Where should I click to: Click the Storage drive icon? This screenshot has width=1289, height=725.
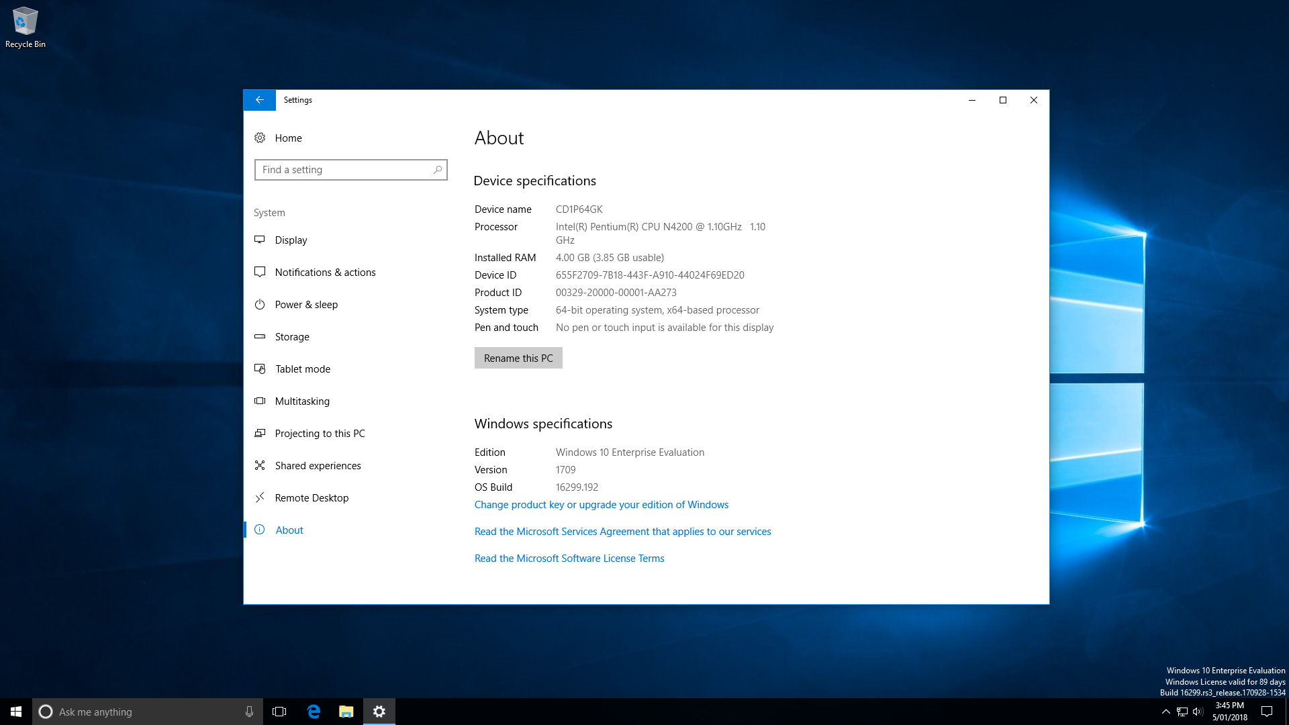pyautogui.click(x=260, y=336)
